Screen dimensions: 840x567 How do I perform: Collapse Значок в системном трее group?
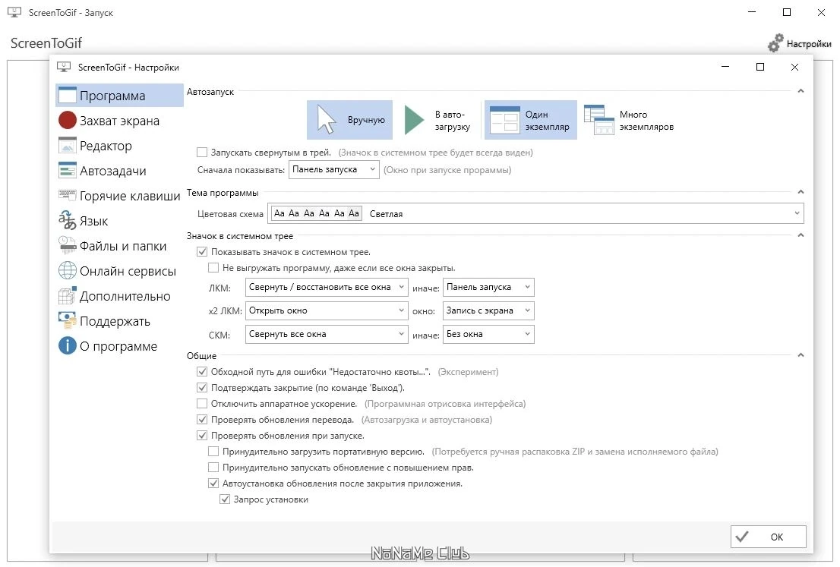801,235
